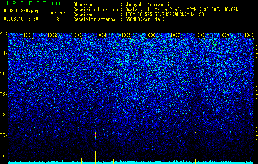Click the HROFFT 1.0.0 title text
258x164 pixels.
point(32,3)
